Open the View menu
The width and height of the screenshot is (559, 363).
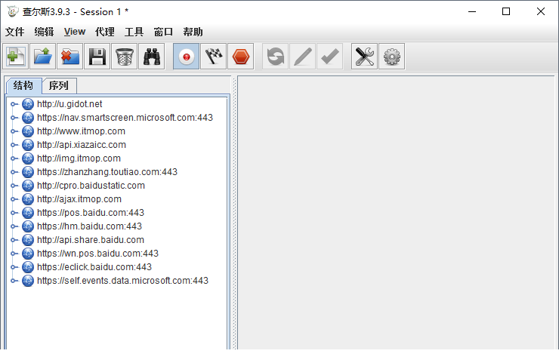(x=75, y=32)
